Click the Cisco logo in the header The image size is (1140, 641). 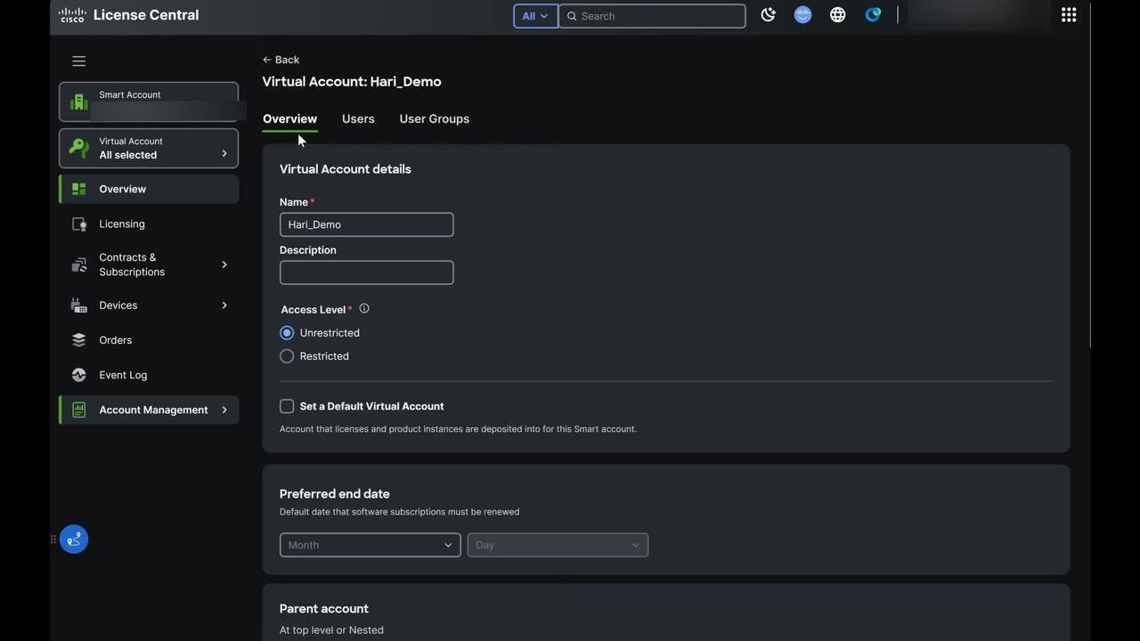(72, 15)
